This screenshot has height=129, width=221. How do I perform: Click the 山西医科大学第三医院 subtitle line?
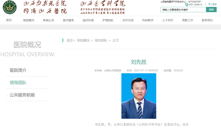(103, 13)
